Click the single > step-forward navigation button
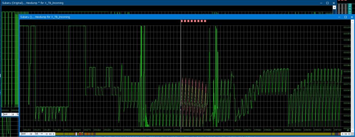The image size is (355, 137). pos(343,134)
